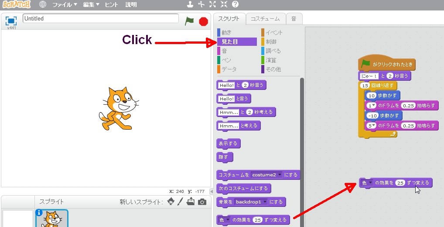Select the 動き block category
This screenshot has height=227, width=444.
[x=237, y=33]
